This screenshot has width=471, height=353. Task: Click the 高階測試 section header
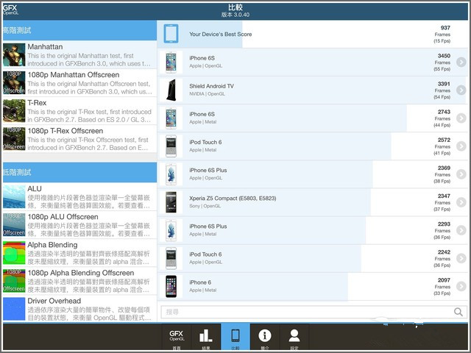point(79,30)
